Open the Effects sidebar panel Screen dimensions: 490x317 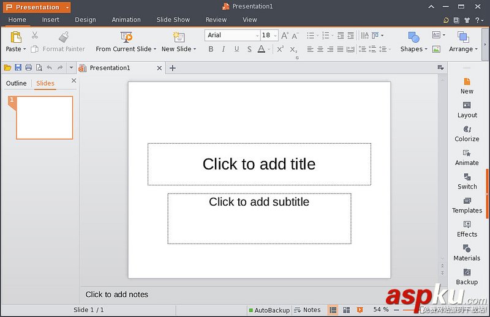click(467, 229)
